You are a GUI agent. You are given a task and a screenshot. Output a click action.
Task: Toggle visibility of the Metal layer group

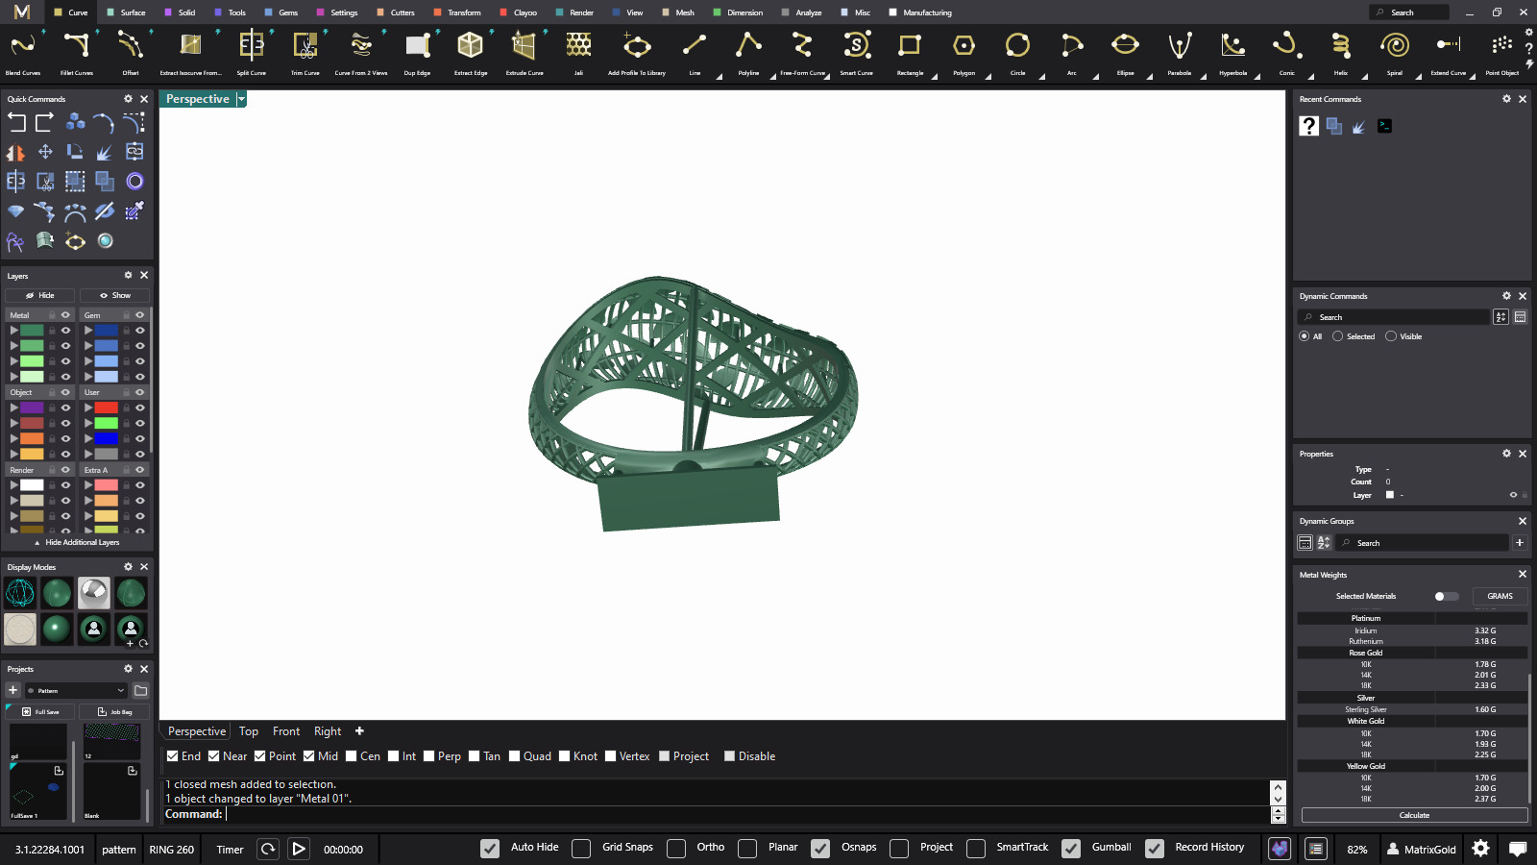[65, 315]
